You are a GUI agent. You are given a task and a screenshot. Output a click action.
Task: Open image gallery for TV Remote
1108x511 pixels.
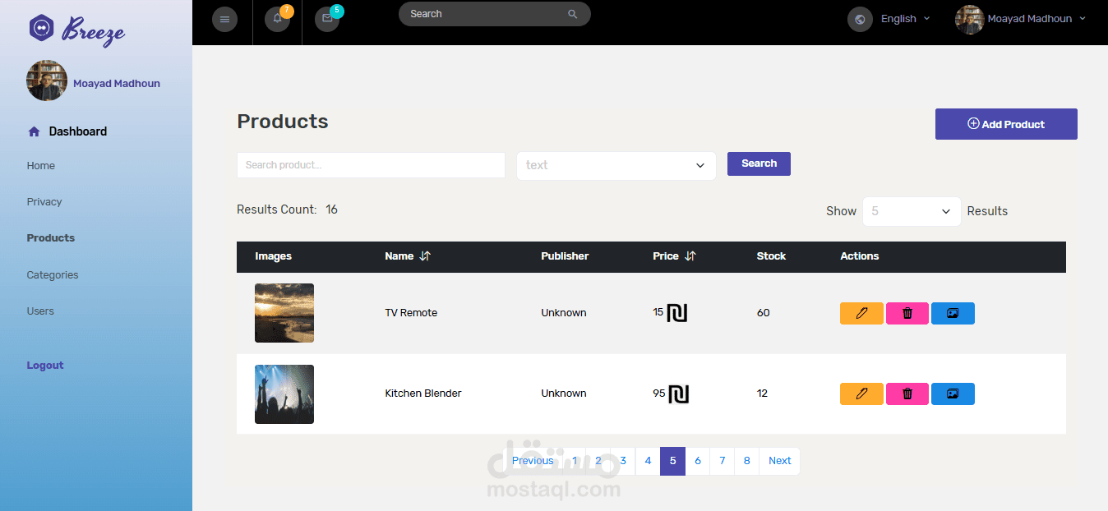click(x=953, y=313)
